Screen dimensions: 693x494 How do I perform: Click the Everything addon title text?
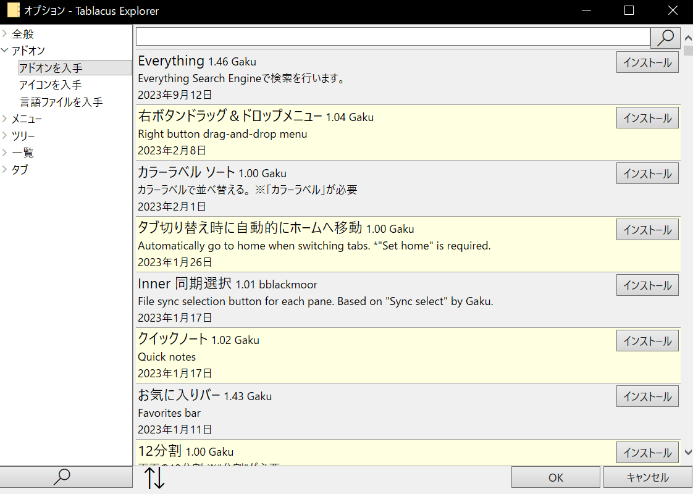[x=171, y=61]
